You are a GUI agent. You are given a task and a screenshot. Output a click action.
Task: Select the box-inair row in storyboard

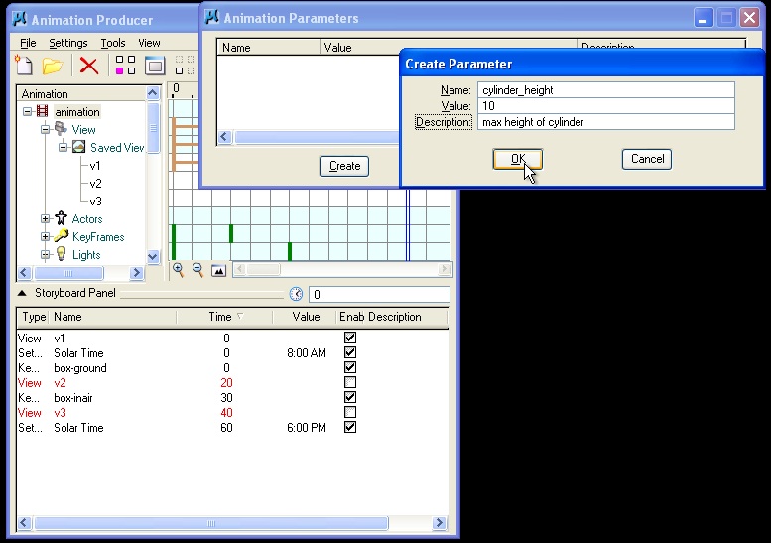point(232,397)
